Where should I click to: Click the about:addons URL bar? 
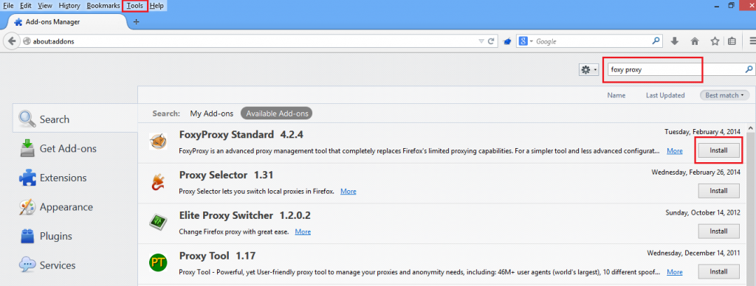[x=251, y=41]
